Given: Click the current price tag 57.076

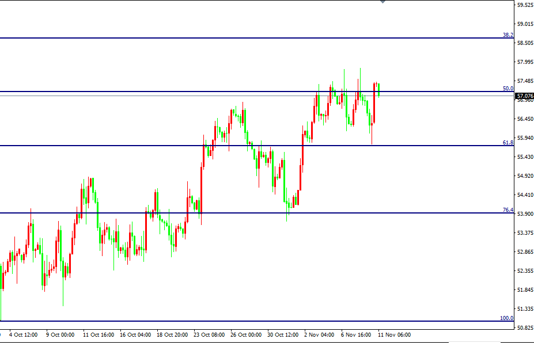Looking at the screenshot, I should 525,96.
